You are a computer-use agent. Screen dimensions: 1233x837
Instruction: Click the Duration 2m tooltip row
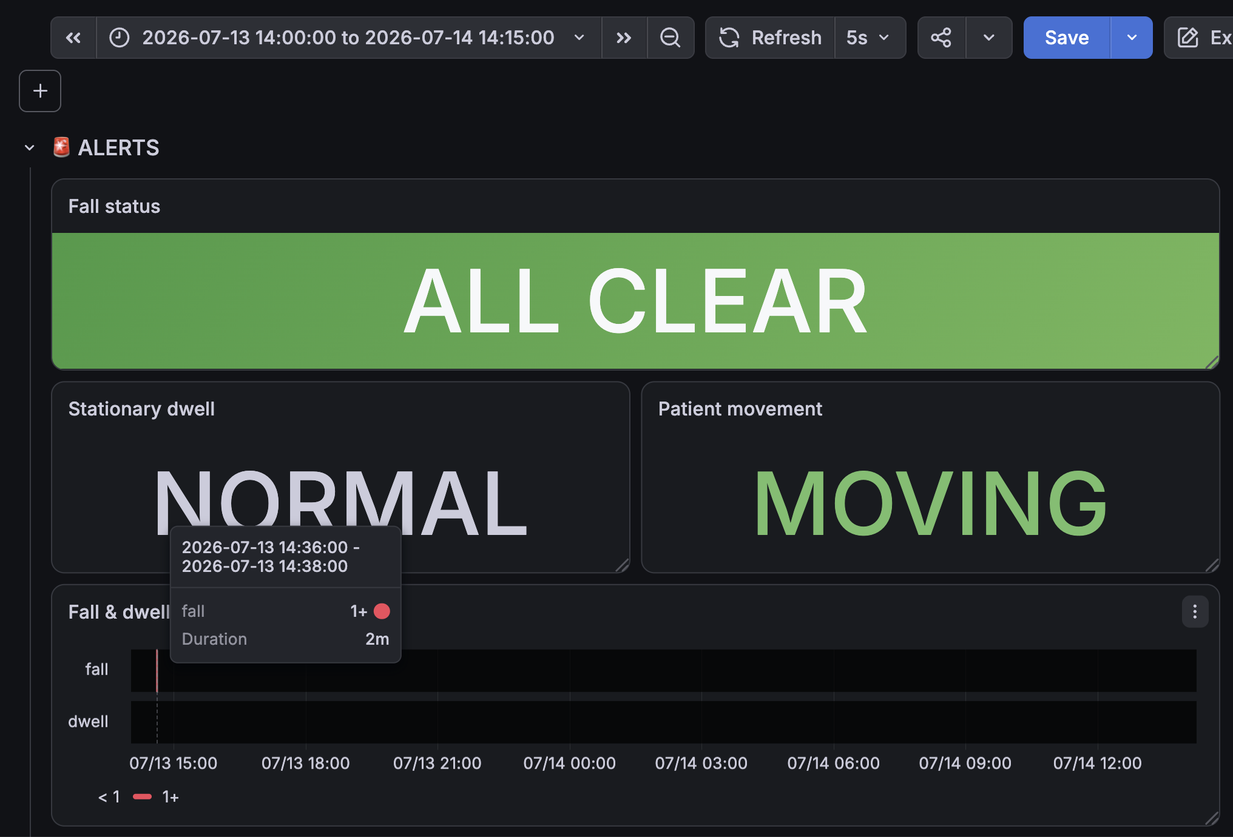[x=286, y=639]
